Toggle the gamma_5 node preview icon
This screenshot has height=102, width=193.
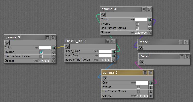pos(150,73)
